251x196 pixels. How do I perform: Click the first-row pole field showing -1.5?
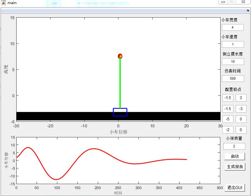coord(228,98)
